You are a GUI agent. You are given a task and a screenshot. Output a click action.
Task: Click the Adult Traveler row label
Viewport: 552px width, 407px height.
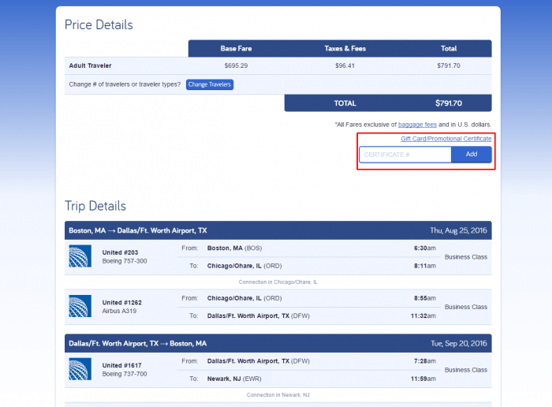tap(90, 65)
